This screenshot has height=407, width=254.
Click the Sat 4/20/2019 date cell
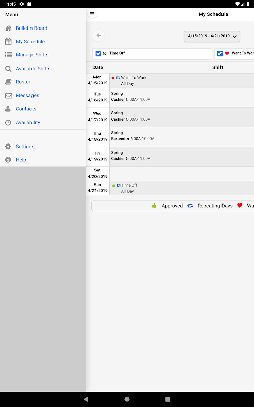point(98,173)
